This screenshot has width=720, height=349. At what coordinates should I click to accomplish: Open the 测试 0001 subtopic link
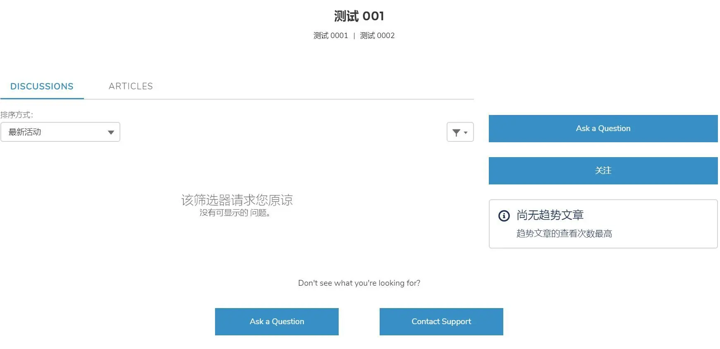[x=330, y=36]
